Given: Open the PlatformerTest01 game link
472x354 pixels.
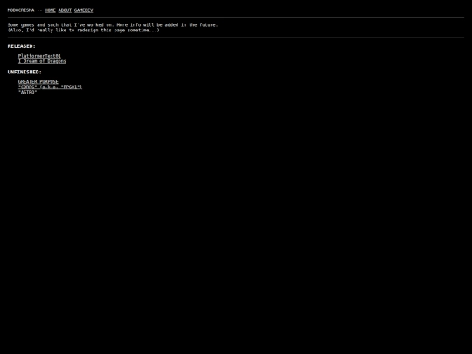Looking at the screenshot, I should click(x=39, y=56).
